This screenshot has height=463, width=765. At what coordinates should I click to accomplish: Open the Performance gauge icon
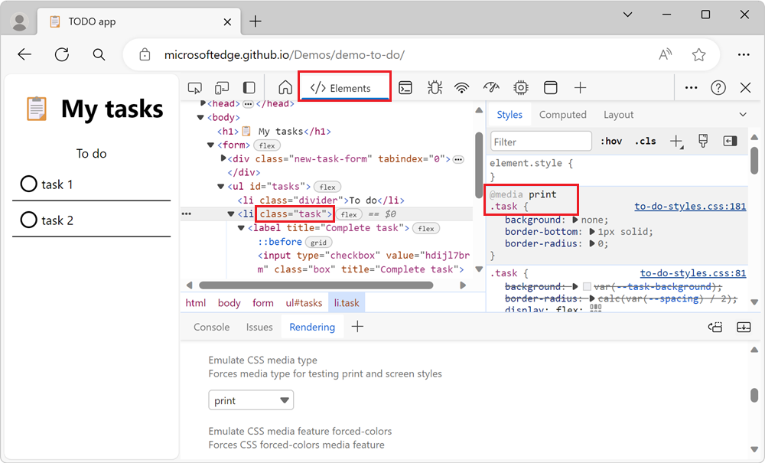coord(490,87)
